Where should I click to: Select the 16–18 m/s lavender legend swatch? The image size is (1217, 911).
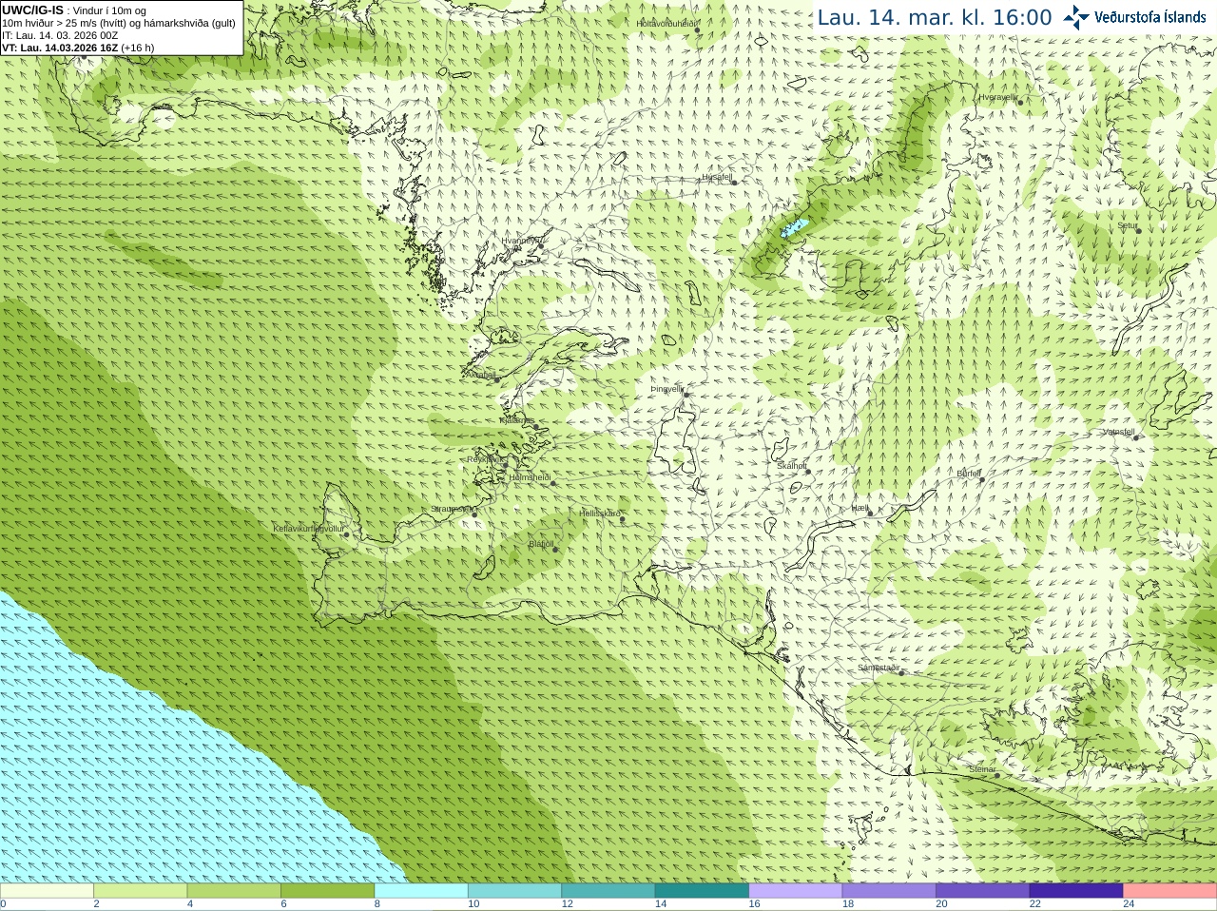(x=796, y=891)
